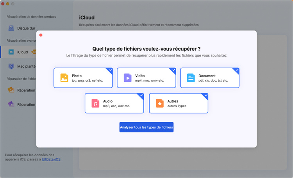This screenshot has height=178, width=293.
Task: Uncheck the Vidéo card checkmark
Action: click(x=173, y=70)
